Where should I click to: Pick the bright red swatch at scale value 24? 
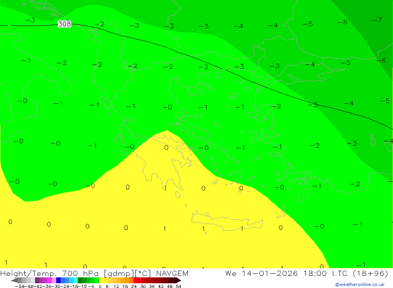point(136,281)
